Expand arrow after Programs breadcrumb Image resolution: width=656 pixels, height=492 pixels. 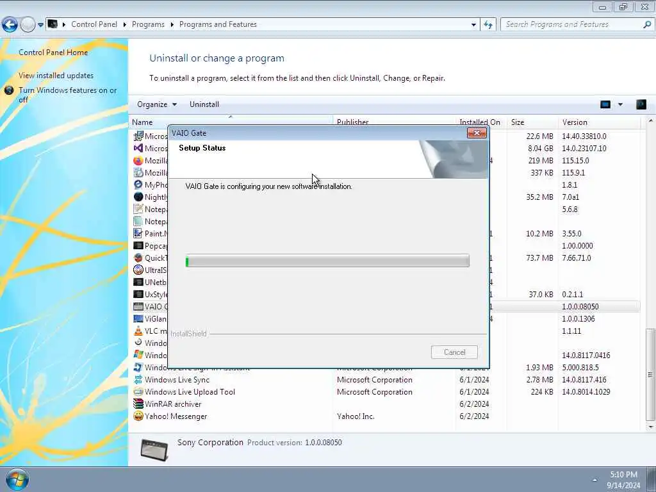tap(172, 25)
